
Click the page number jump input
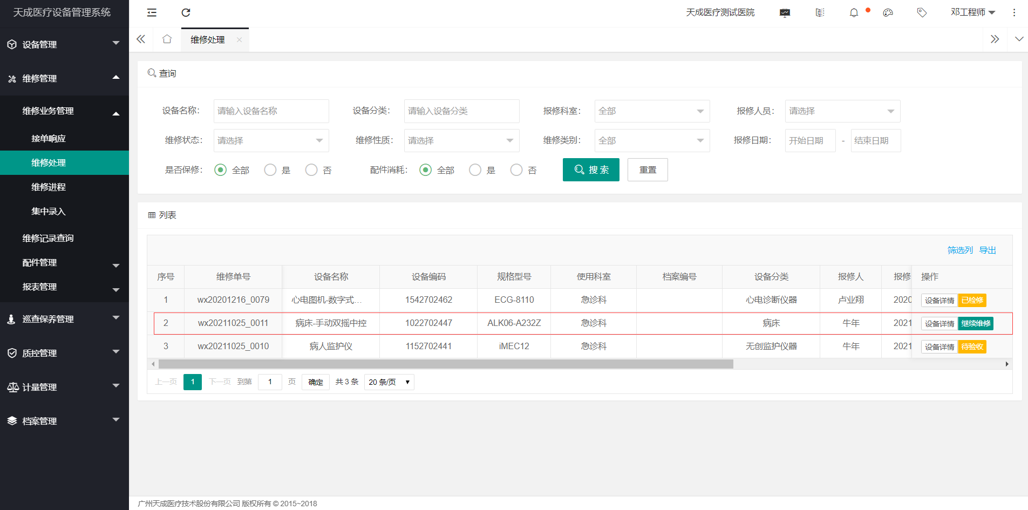[270, 382]
